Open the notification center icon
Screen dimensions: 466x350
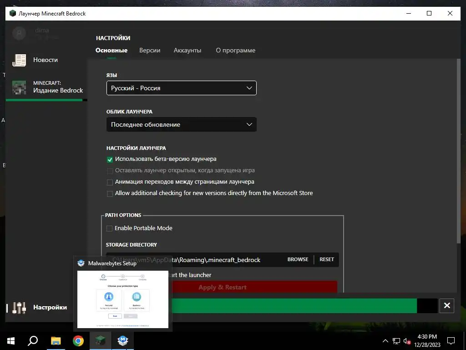451,341
